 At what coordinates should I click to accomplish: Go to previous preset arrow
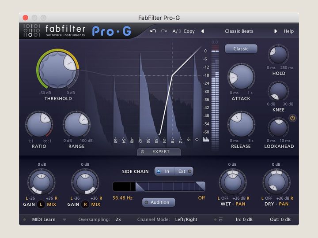[202, 31]
